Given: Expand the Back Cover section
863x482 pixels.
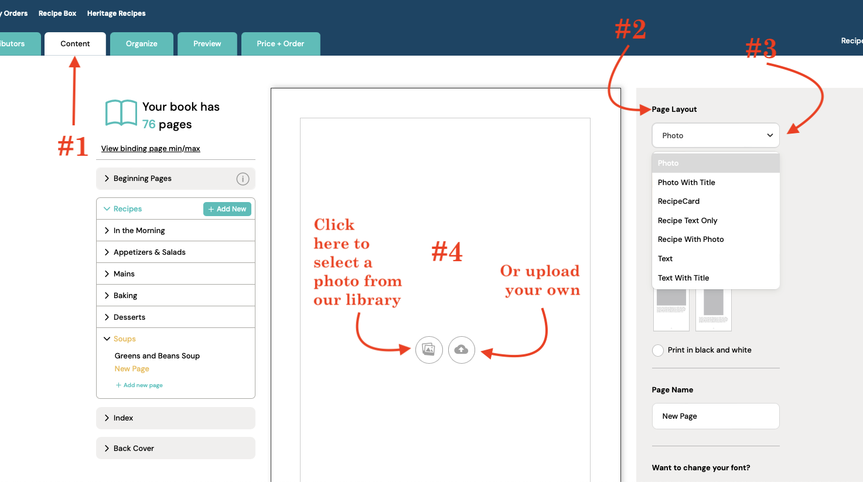Looking at the screenshot, I should click(x=134, y=448).
